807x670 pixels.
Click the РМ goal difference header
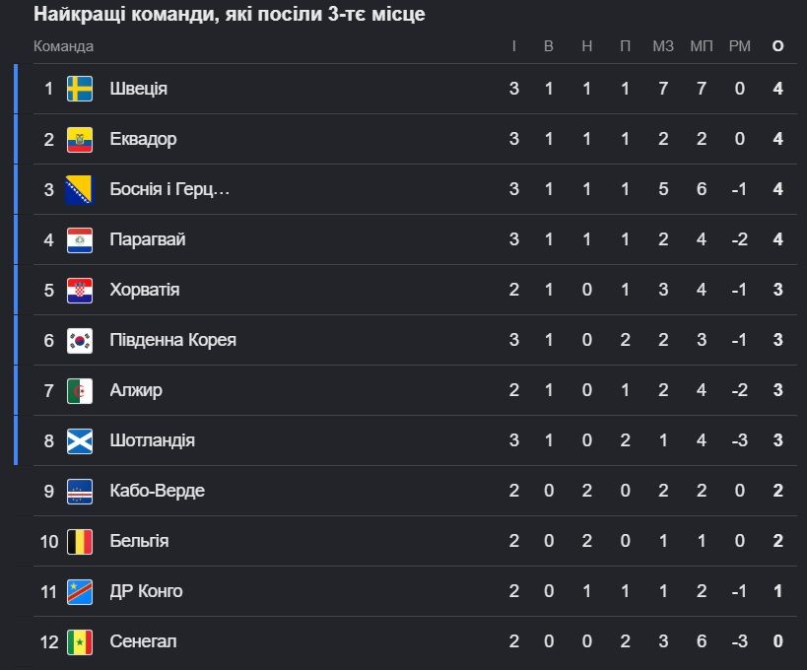[740, 46]
